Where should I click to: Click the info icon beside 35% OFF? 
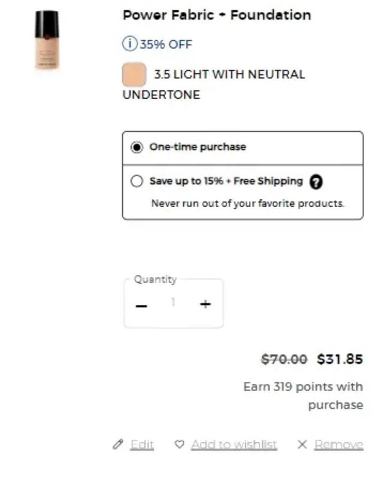[130, 44]
